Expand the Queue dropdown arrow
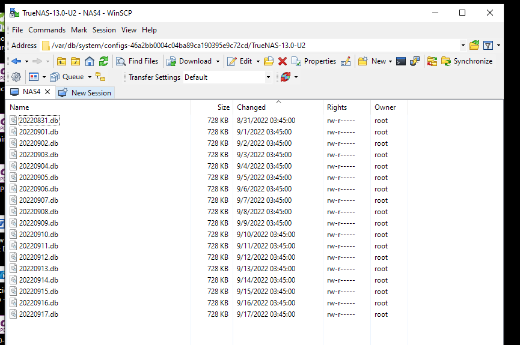The width and height of the screenshot is (520, 345). pyautogui.click(x=90, y=77)
